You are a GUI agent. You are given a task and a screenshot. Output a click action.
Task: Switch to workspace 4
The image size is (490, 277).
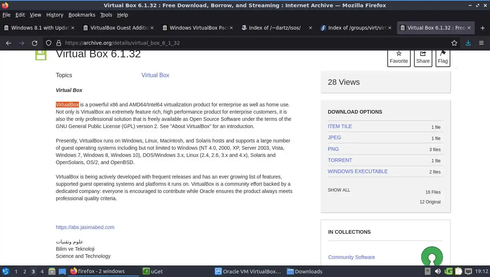point(42,272)
